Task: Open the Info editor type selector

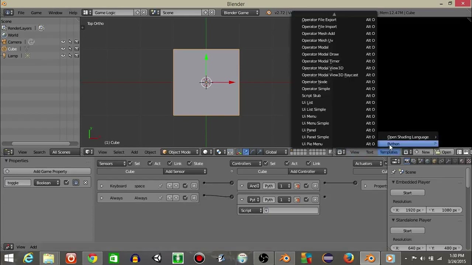Action: point(9,13)
